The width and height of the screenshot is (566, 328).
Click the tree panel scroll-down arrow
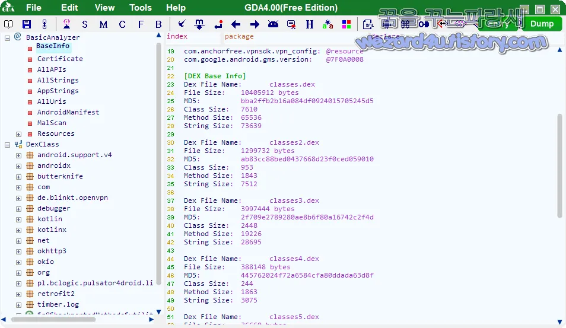coord(158,312)
